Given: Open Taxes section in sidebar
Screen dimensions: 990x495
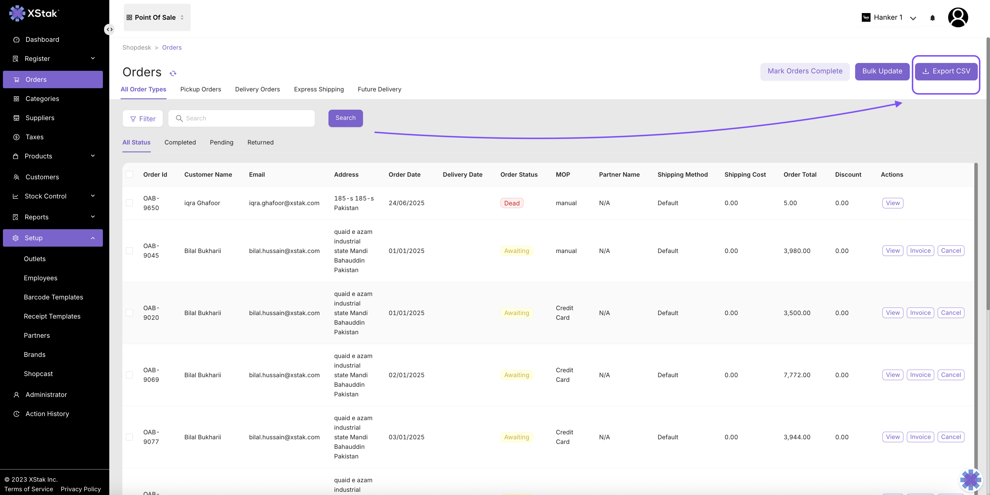Looking at the screenshot, I should 34,137.
